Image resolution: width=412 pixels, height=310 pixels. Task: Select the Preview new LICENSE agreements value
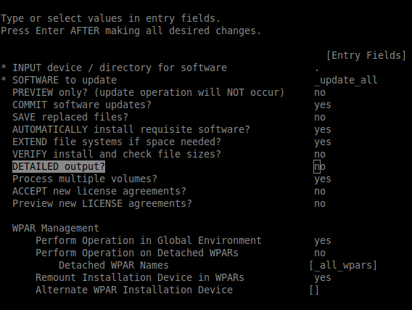pos(320,204)
